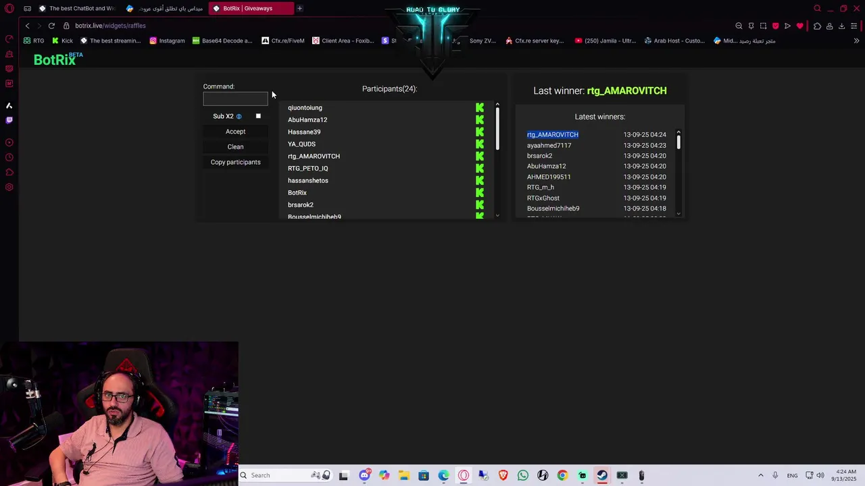
Task: Select participant hassanshetos
Action: point(308,181)
